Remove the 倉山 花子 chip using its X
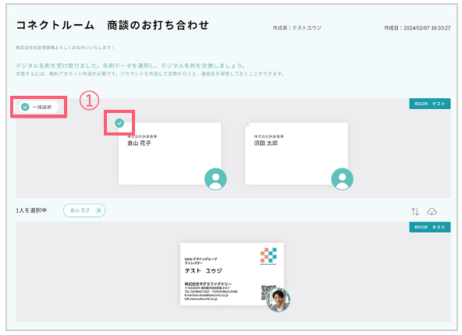Screen dimensions: 462x335 98,210
